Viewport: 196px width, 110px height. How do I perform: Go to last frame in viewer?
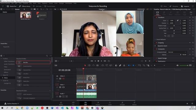[x=105, y=61]
